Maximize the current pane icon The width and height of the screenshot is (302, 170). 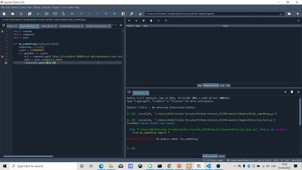123,14
